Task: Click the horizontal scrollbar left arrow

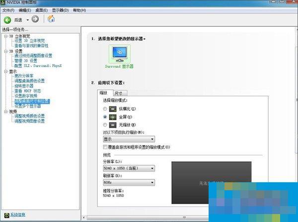Action: (84, 217)
